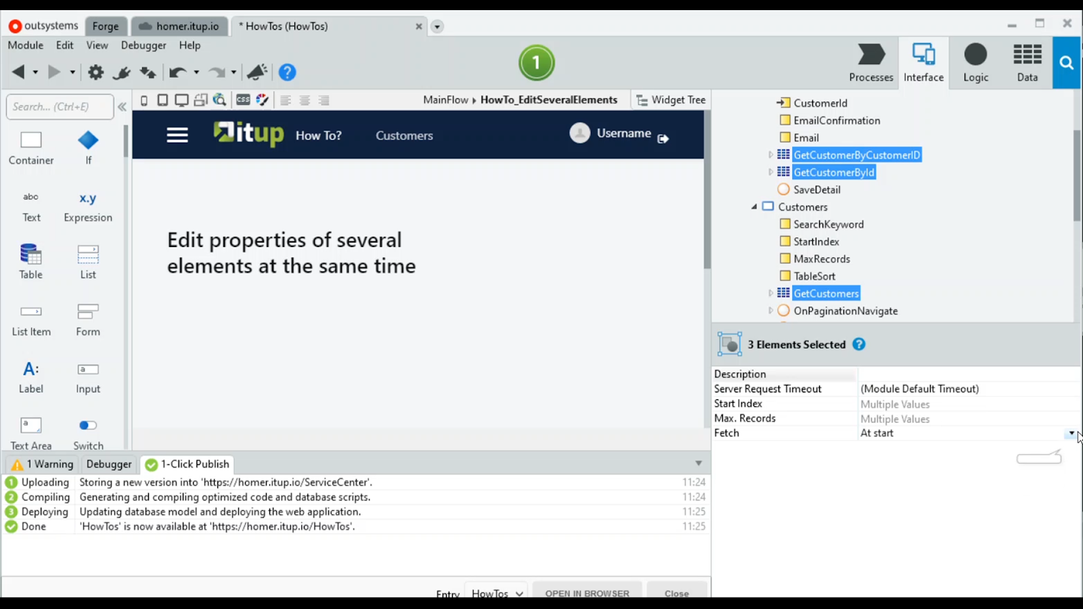The width and height of the screenshot is (1083, 609).
Task: Switch preview to desktop monitor
Action: pos(181,100)
